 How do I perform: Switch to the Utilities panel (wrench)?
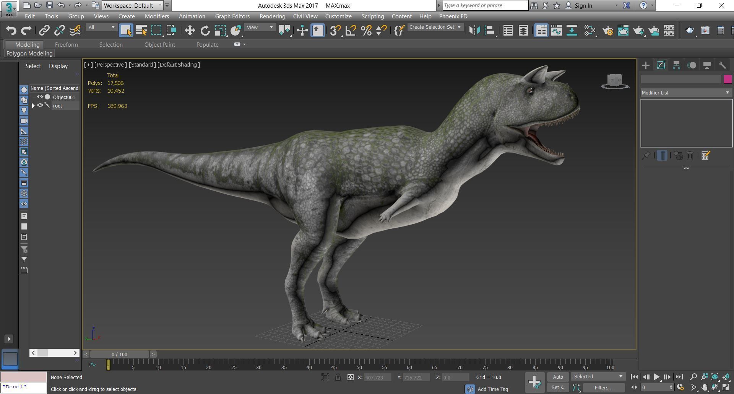pyautogui.click(x=722, y=65)
